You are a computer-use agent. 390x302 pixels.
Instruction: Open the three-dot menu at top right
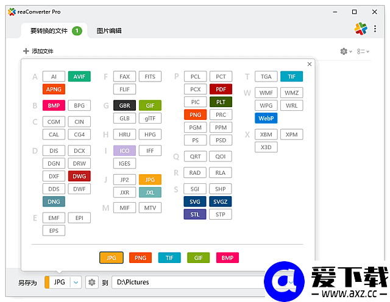(x=375, y=29)
